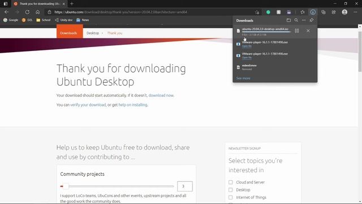
Task: Reload the current page
Action: tap(27, 12)
